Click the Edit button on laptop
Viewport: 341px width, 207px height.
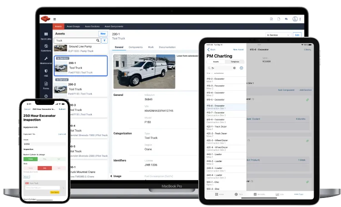click(x=297, y=35)
